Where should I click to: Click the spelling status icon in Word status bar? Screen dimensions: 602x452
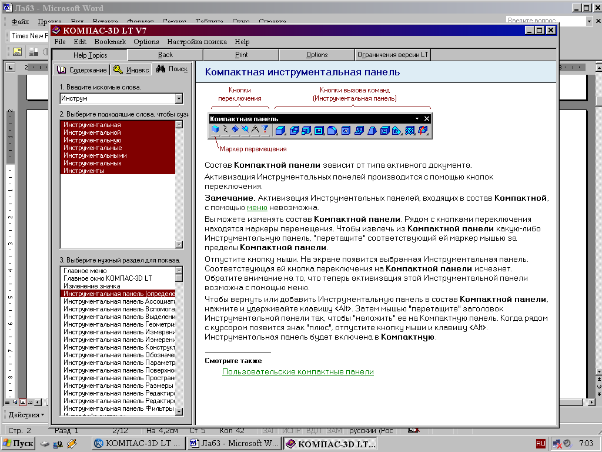coord(413,430)
